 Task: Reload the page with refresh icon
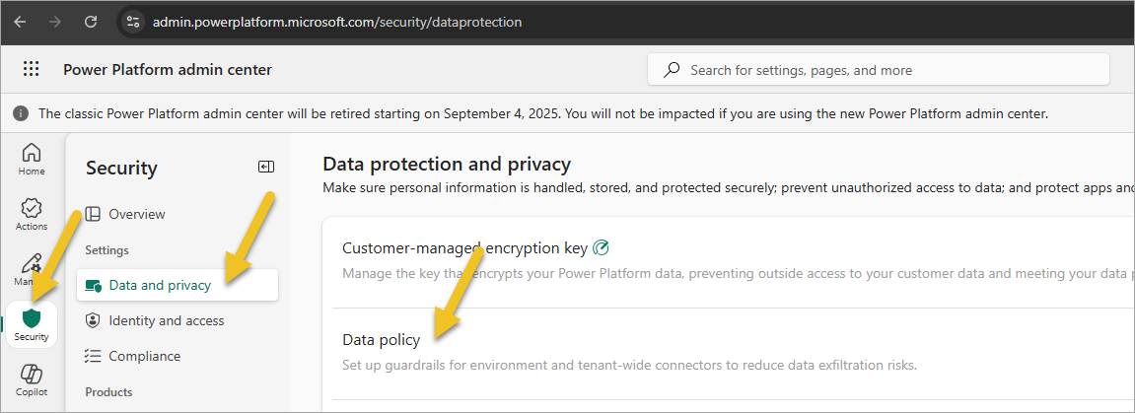pos(91,22)
